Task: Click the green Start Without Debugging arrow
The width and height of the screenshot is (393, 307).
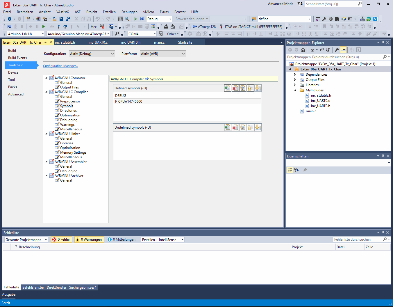Action: pyautogui.click(x=135, y=19)
